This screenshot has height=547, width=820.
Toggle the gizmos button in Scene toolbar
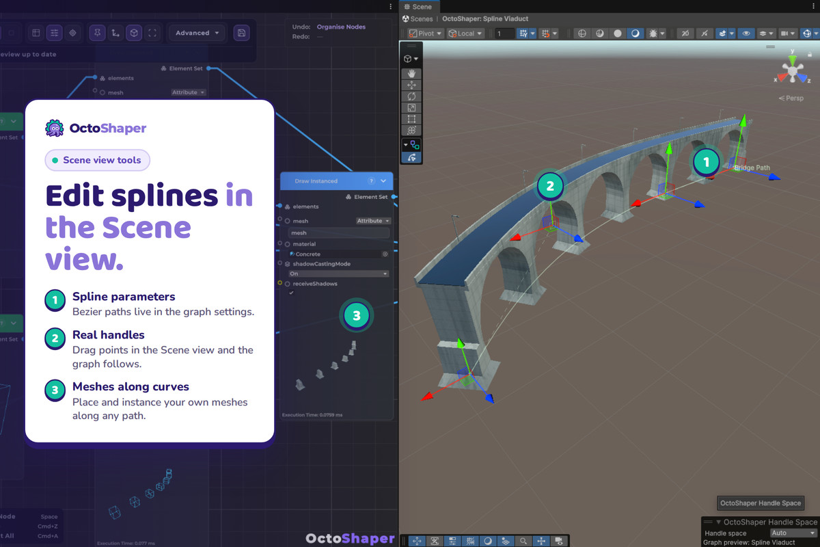click(x=807, y=33)
